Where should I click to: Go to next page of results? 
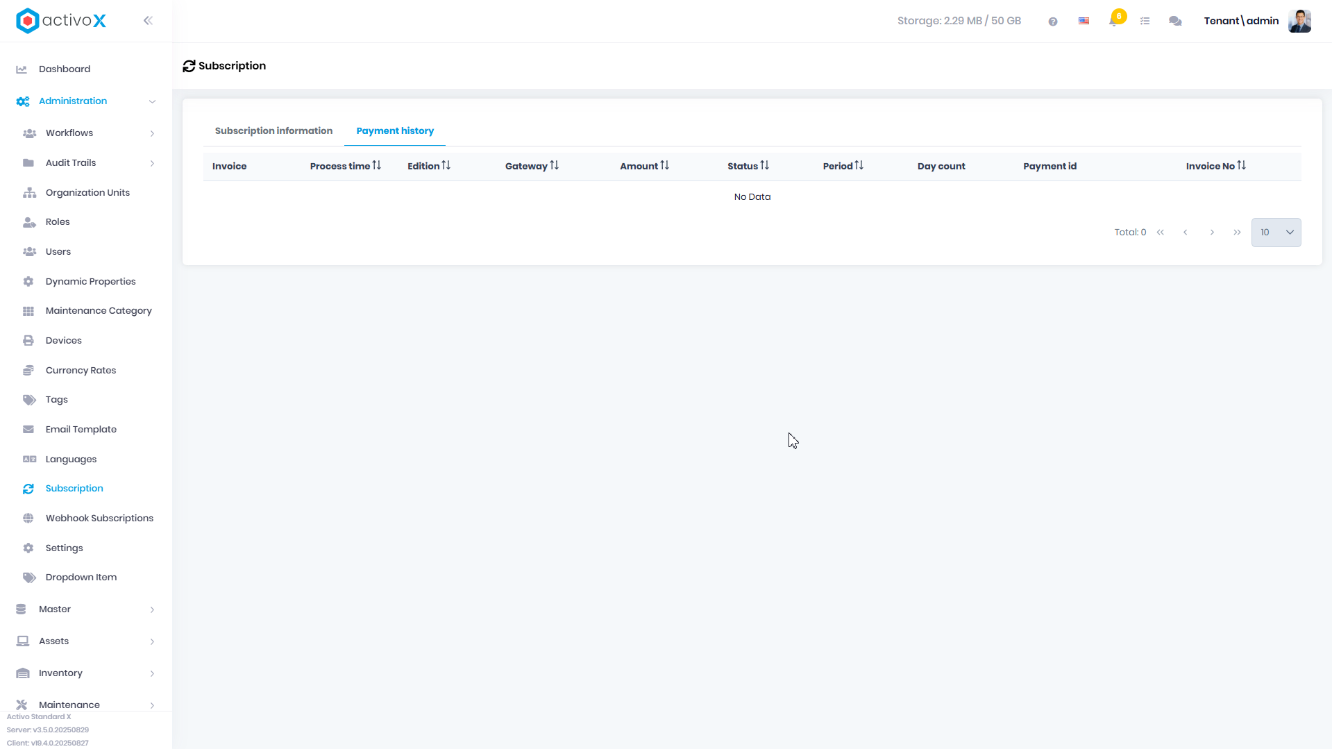click(x=1212, y=233)
